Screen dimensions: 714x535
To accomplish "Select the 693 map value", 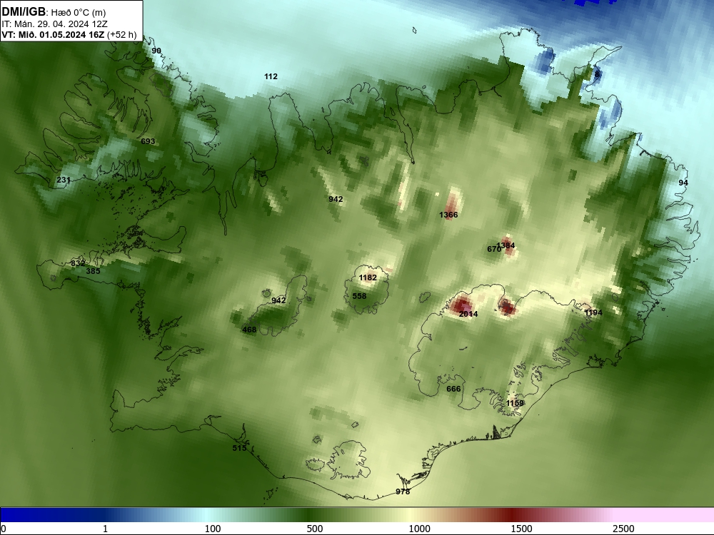I will tap(148, 141).
